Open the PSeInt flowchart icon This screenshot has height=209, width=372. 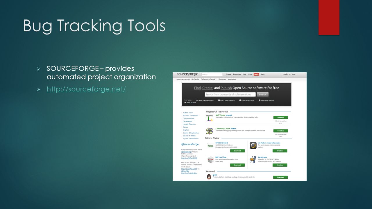[210, 131]
